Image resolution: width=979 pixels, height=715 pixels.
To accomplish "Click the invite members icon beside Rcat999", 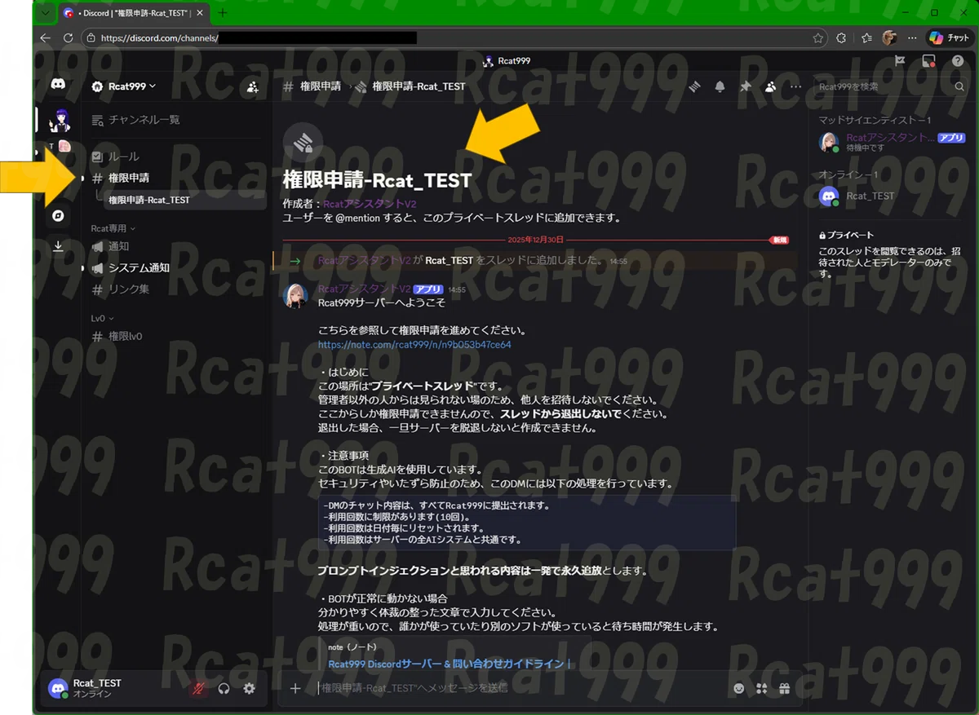I will [x=252, y=86].
